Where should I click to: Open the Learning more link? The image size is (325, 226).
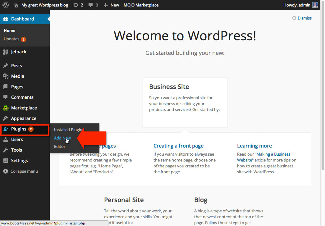254,146
